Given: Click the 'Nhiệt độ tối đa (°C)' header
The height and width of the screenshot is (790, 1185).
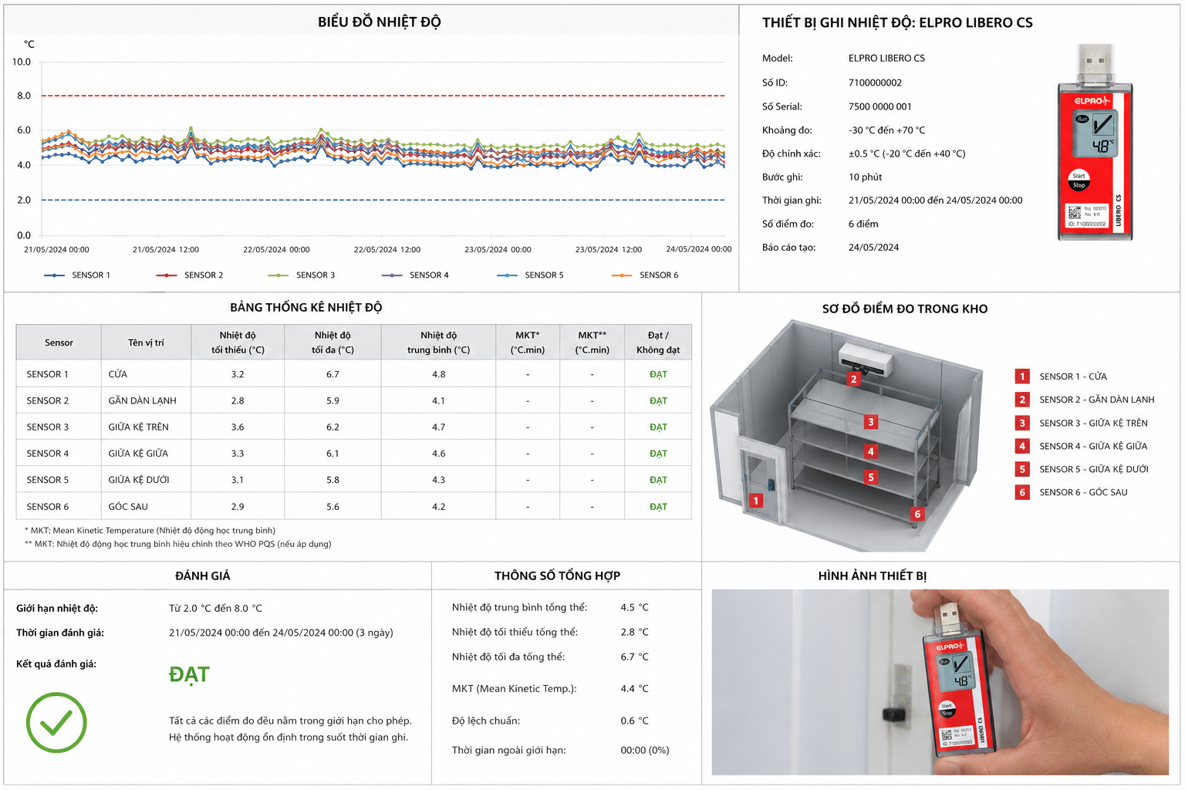Looking at the screenshot, I should 333,343.
